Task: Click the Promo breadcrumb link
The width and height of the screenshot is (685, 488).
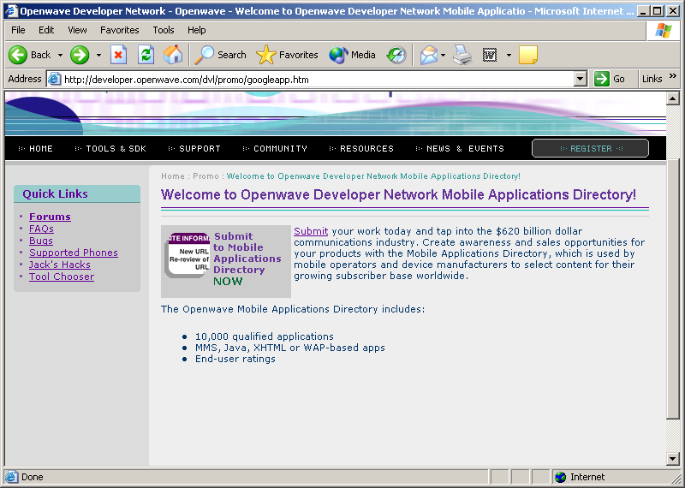Action: pyautogui.click(x=205, y=176)
